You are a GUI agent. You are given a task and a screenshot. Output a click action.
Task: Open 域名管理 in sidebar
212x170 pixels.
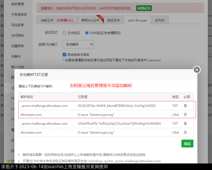pyautogui.click(x=18, y=4)
